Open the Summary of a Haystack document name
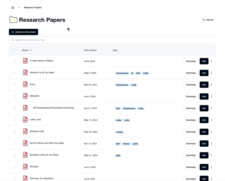Screen dimensions: 225x181 click(x=41, y=178)
